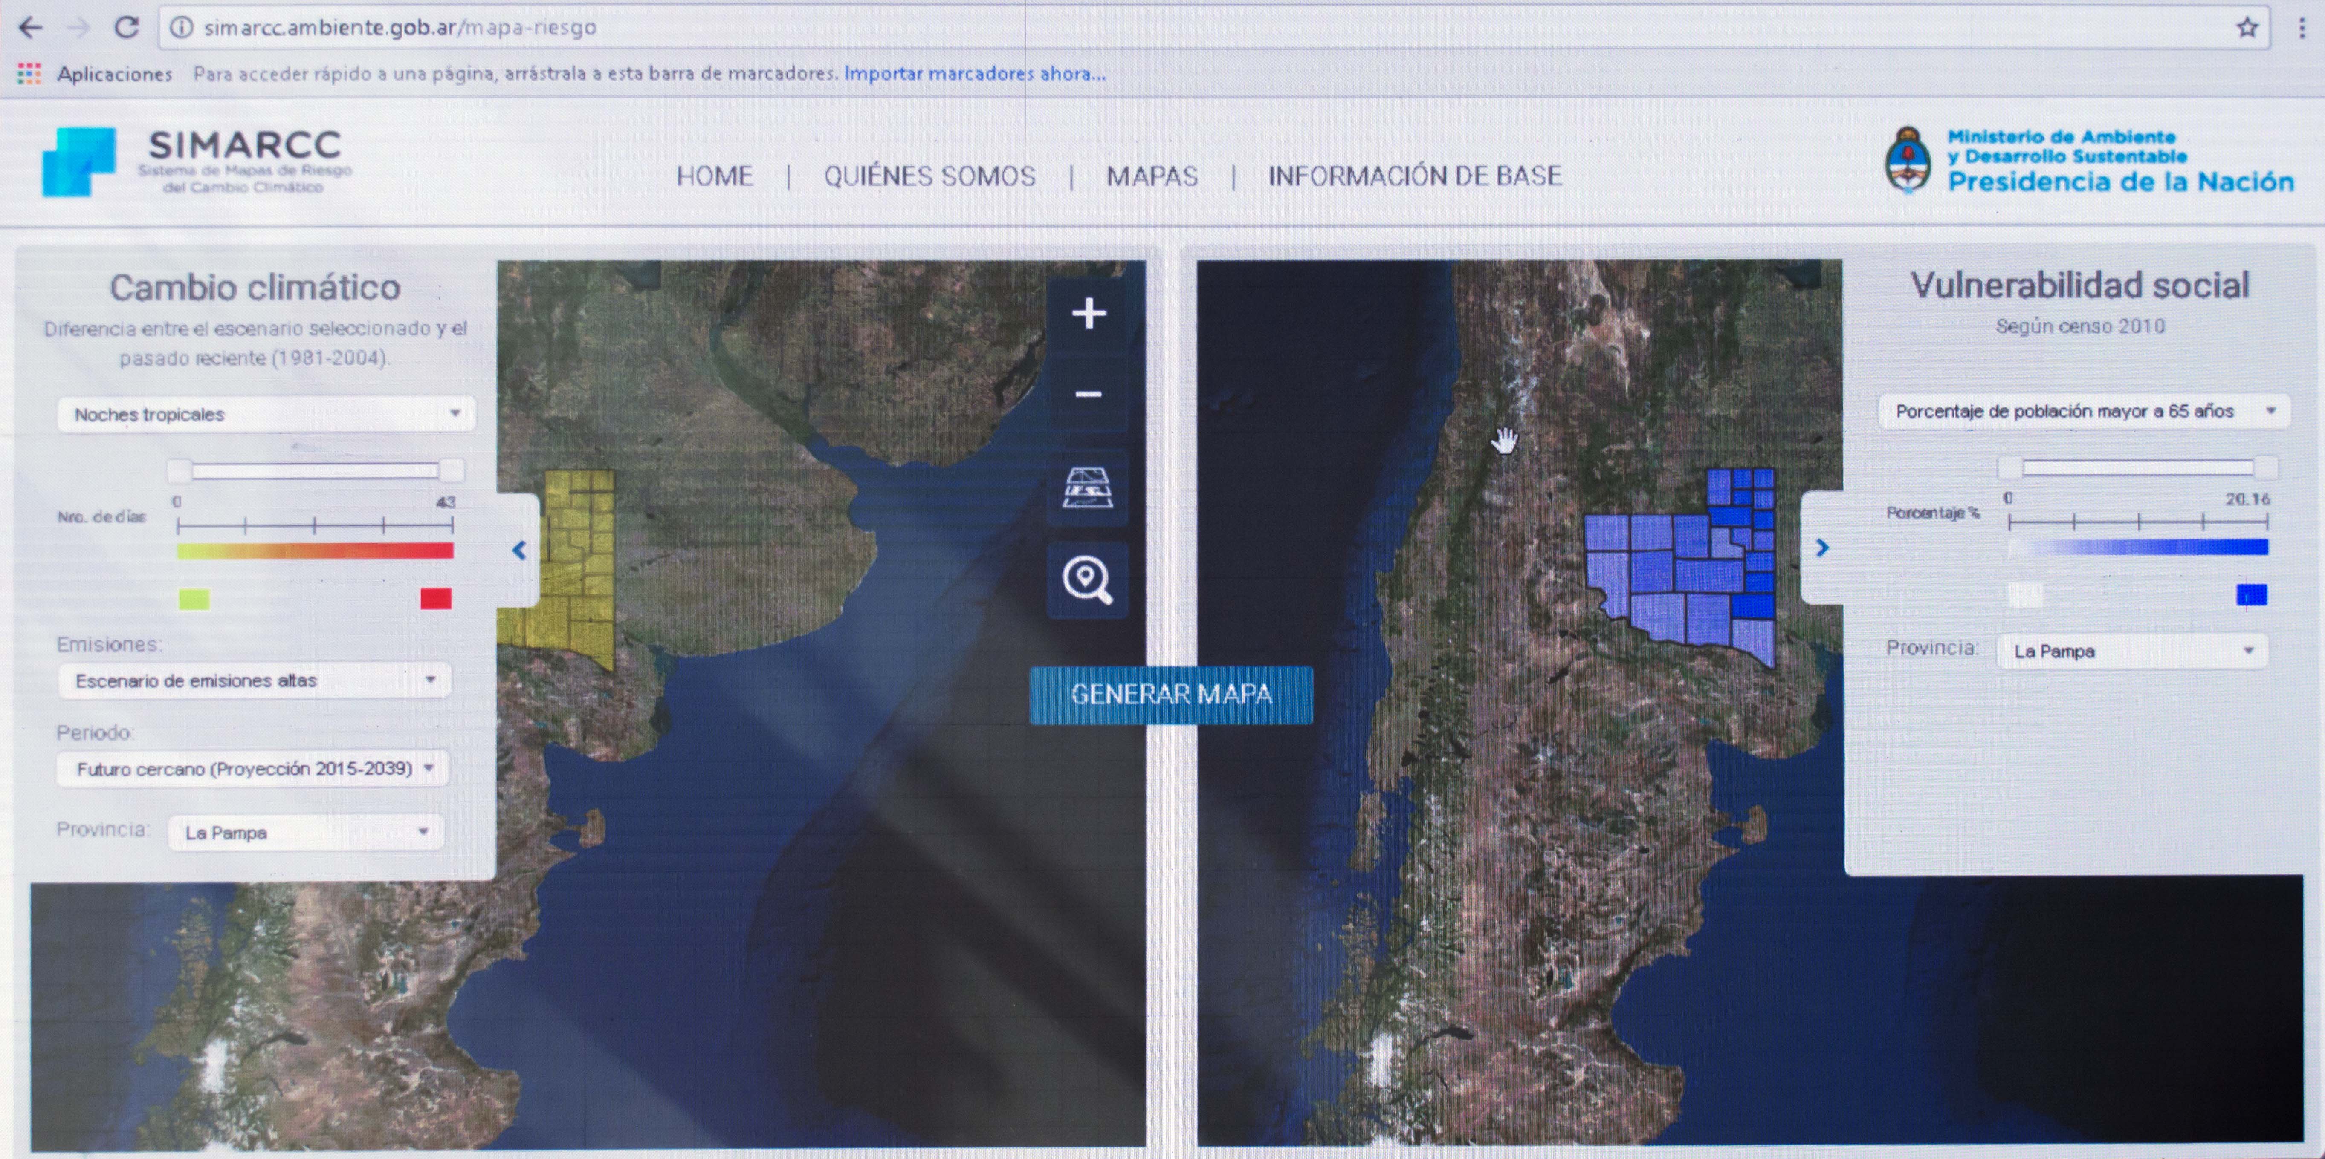Open the Porcentaje de población mayor dropdown
Image resolution: width=2325 pixels, height=1159 pixels.
click(2084, 411)
